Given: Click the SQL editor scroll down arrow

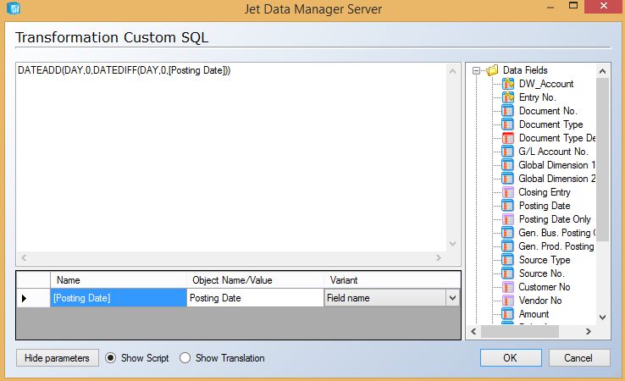Looking at the screenshot, I should pos(452,243).
